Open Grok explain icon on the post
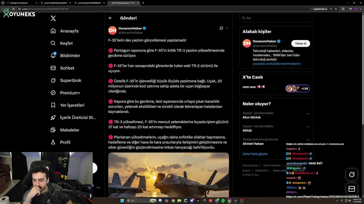The width and height of the screenshot is (364, 204). click(221, 28)
